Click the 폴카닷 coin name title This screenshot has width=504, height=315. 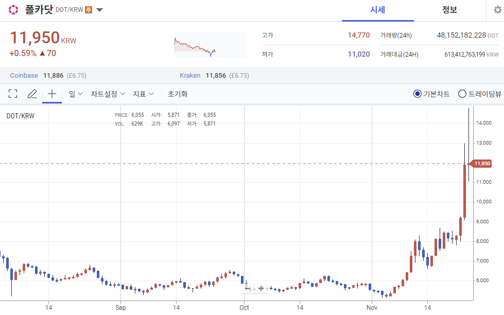(39, 10)
